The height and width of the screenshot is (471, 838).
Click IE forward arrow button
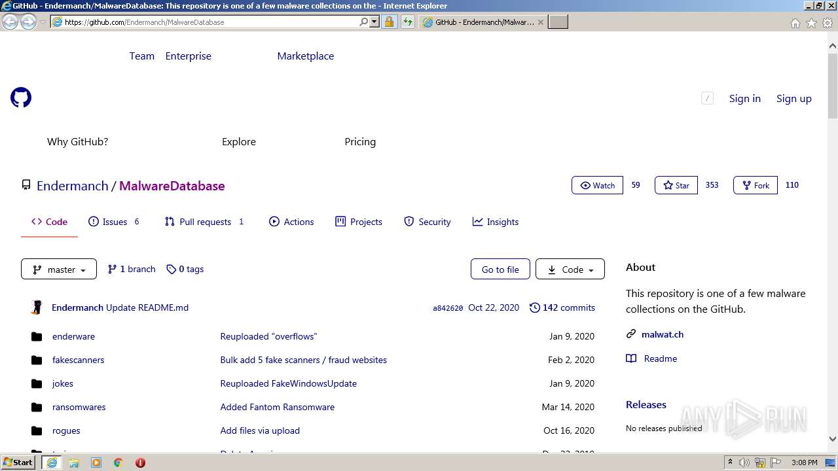(28, 22)
